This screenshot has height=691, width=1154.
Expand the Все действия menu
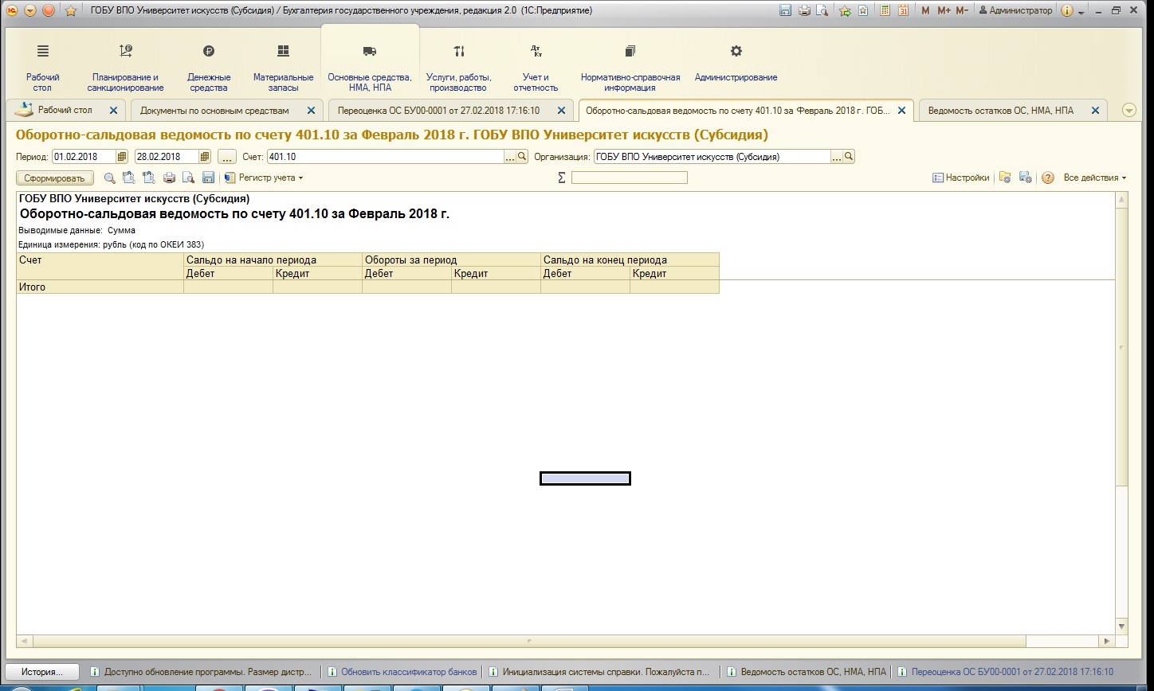pos(1095,178)
